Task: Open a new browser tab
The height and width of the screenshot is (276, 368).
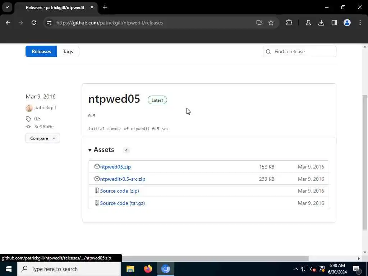Action: 105,7
